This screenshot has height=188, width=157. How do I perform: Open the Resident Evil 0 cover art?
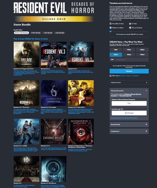pos(54,131)
